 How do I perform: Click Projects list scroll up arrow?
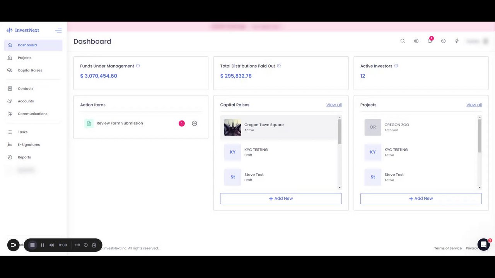480,117
